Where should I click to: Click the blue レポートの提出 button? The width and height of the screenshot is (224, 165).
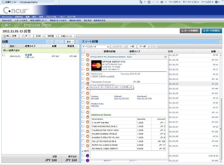click(x=212, y=31)
